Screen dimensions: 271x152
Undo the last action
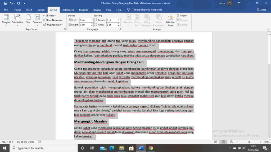point(11,3)
